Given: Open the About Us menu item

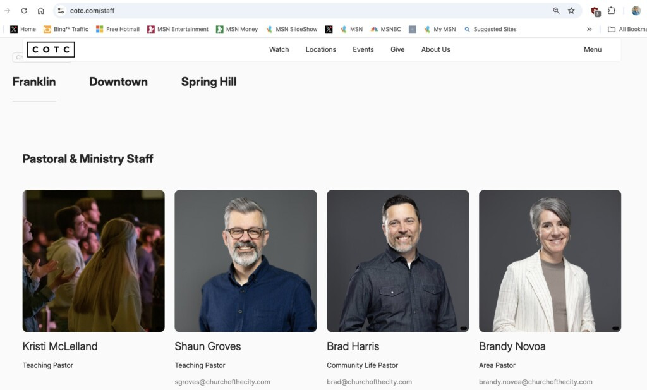Looking at the screenshot, I should [436, 49].
